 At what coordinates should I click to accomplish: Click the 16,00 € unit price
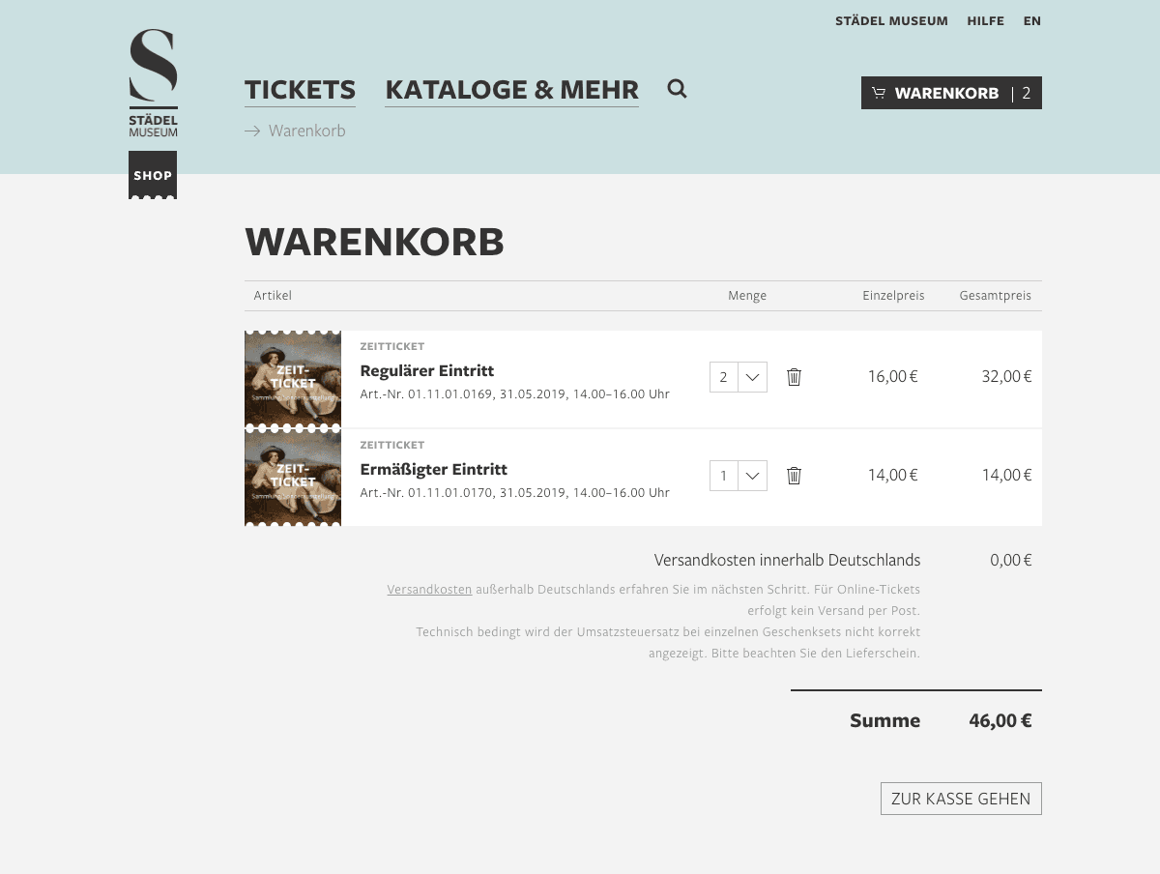(892, 376)
